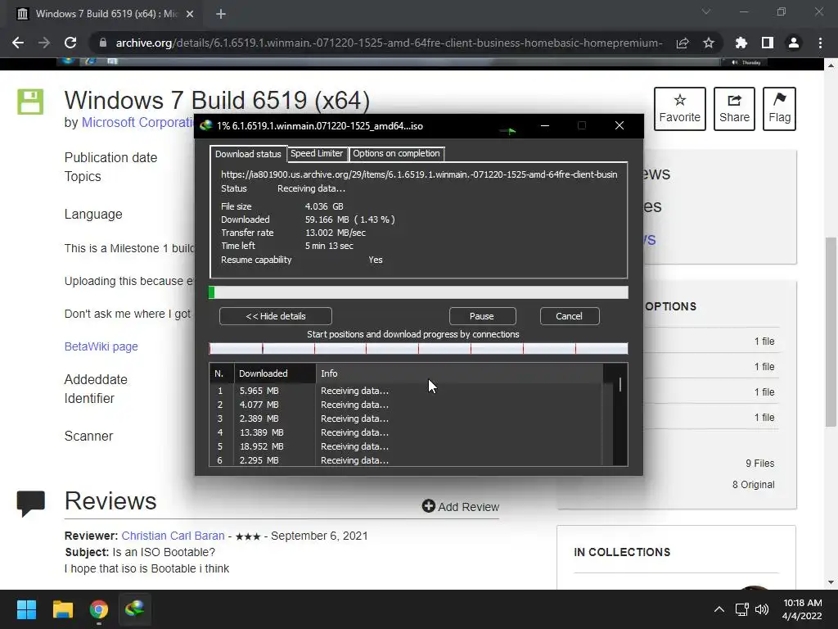Image resolution: width=838 pixels, height=629 pixels.
Task: Go back in Chrome browser
Action: pyautogui.click(x=18, y=43)
